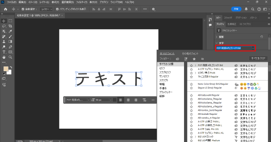
Task: Open the フィルター menu
Action: [x=82, y=2]
